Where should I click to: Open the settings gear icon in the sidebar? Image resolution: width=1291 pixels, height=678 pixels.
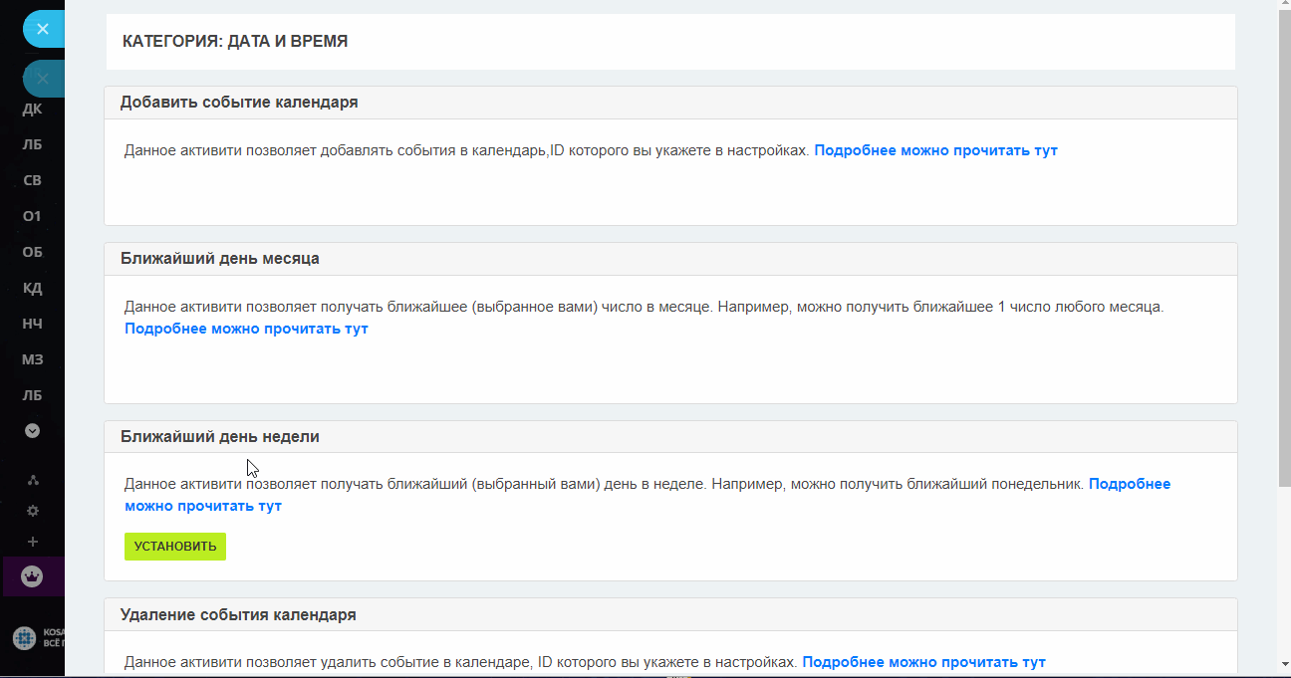coord(33,511)
